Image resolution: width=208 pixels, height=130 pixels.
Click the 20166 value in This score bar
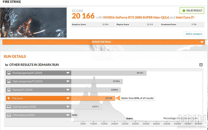click(109, 98)
